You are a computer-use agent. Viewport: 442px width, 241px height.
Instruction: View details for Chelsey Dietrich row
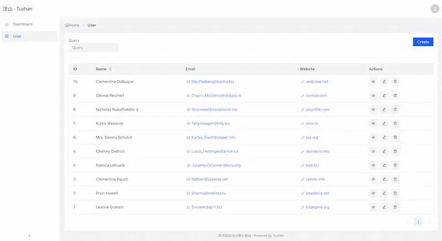[373, 151]
